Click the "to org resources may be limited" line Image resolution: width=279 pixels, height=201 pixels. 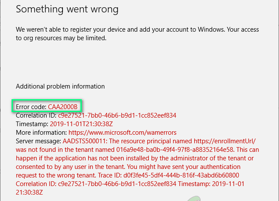click(61, 38)
